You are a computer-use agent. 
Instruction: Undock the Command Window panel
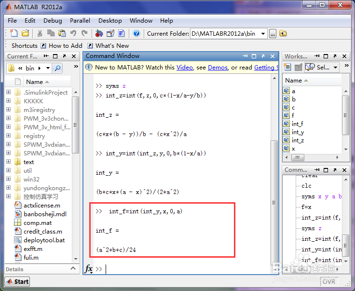coord(263,56)
